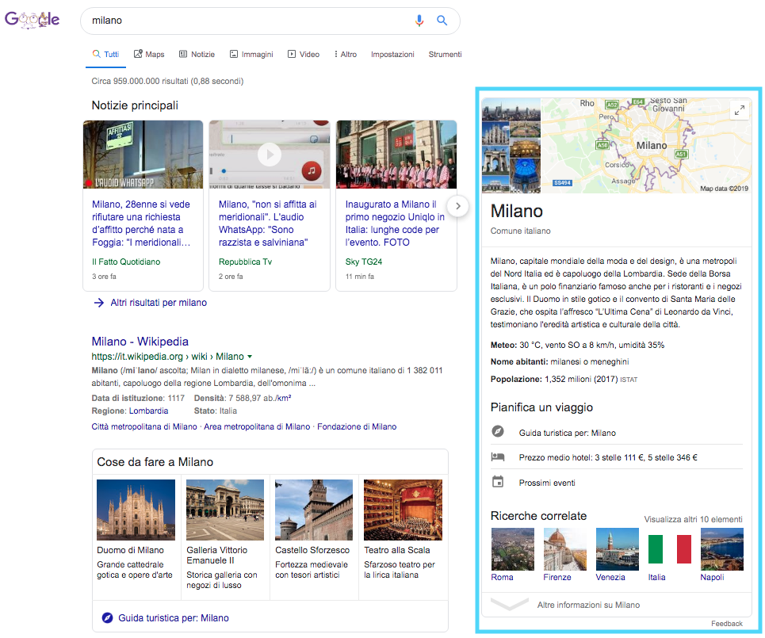Open the Roma related search thumbnail

click(x=512, y=549)
